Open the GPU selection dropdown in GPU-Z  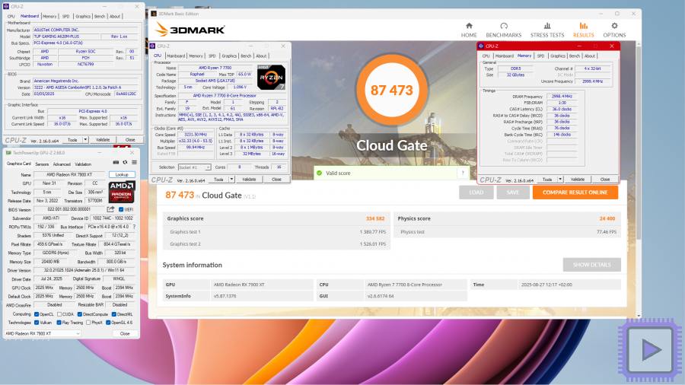(43, 333)
